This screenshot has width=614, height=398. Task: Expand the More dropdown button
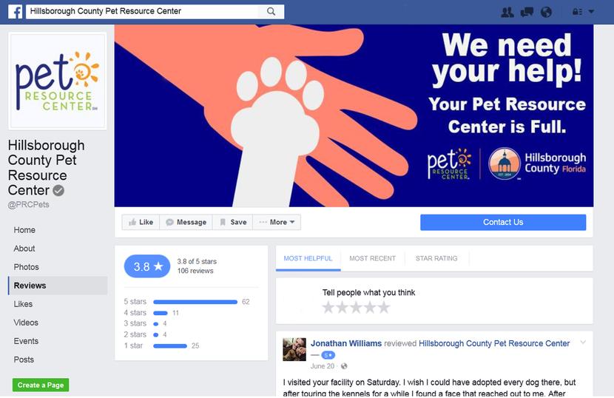(277, 222)
